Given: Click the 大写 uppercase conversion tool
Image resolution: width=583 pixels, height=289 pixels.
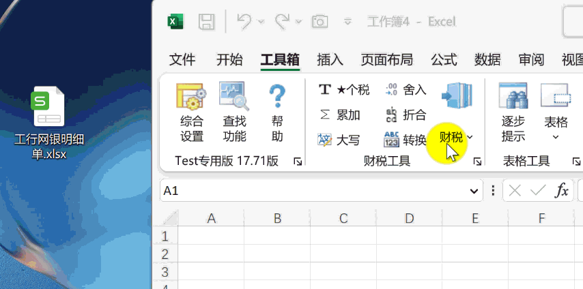Looking at the screenshot, I should coord(339,140).
